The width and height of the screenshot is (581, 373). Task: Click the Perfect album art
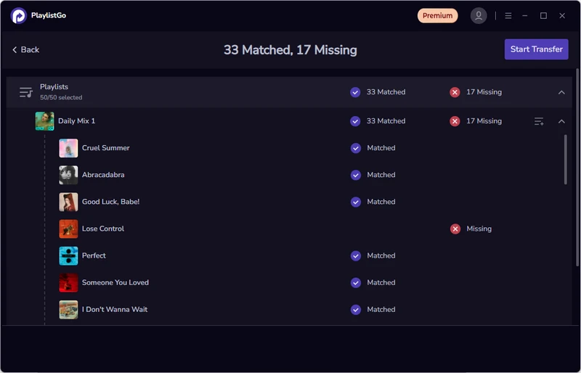click(x=68, y=255)
